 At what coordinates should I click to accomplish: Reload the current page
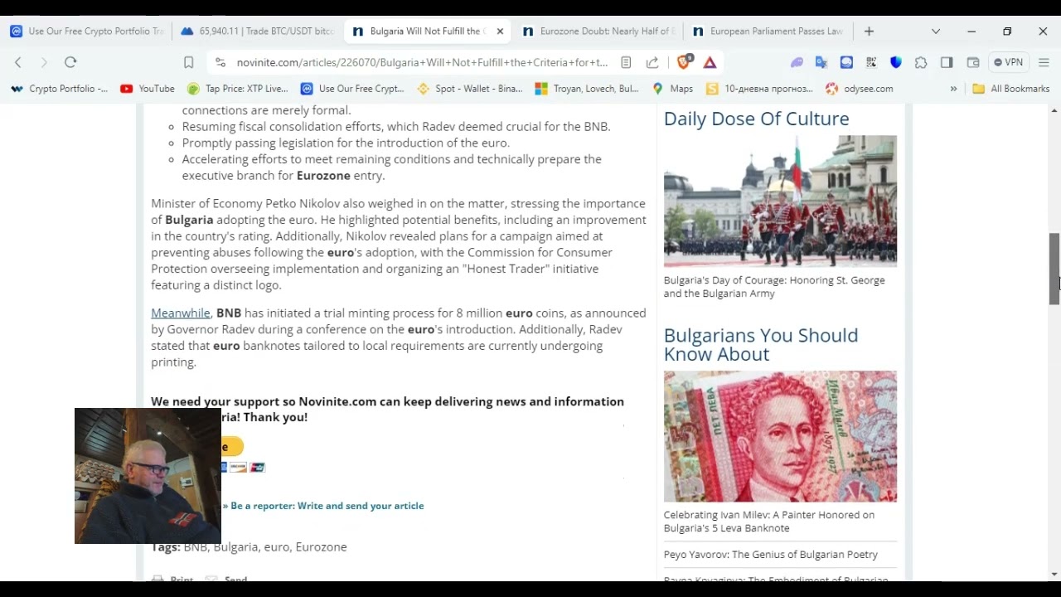[x=70, y=62]
